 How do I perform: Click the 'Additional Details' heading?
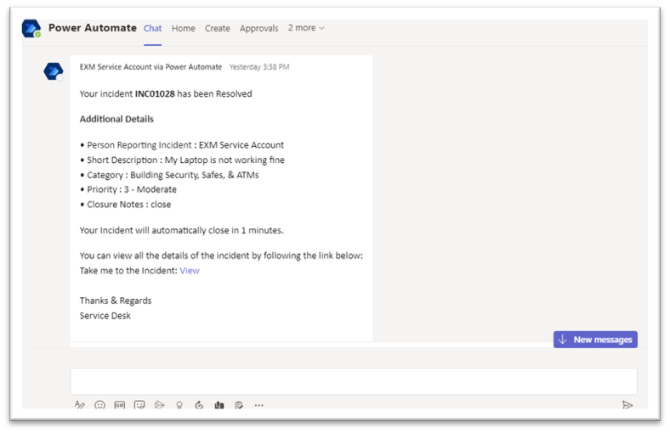[x=116, y=119]
